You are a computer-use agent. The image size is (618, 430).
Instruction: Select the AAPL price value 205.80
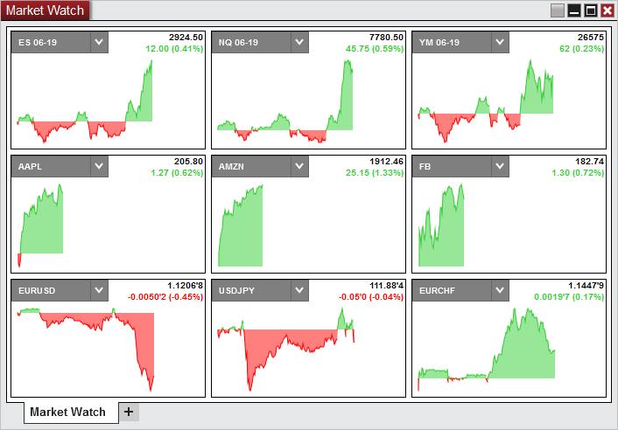pos(189,162)
